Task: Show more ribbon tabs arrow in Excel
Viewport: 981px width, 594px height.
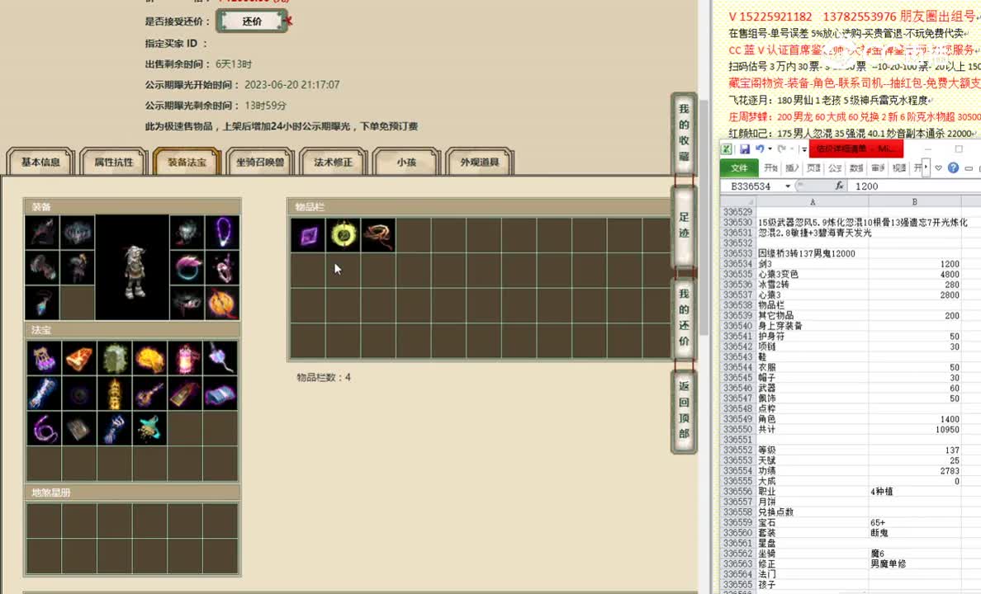Action: point(926,167)
